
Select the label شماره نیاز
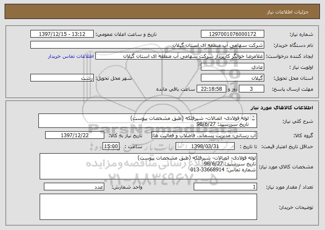click(x=302, y=34)
